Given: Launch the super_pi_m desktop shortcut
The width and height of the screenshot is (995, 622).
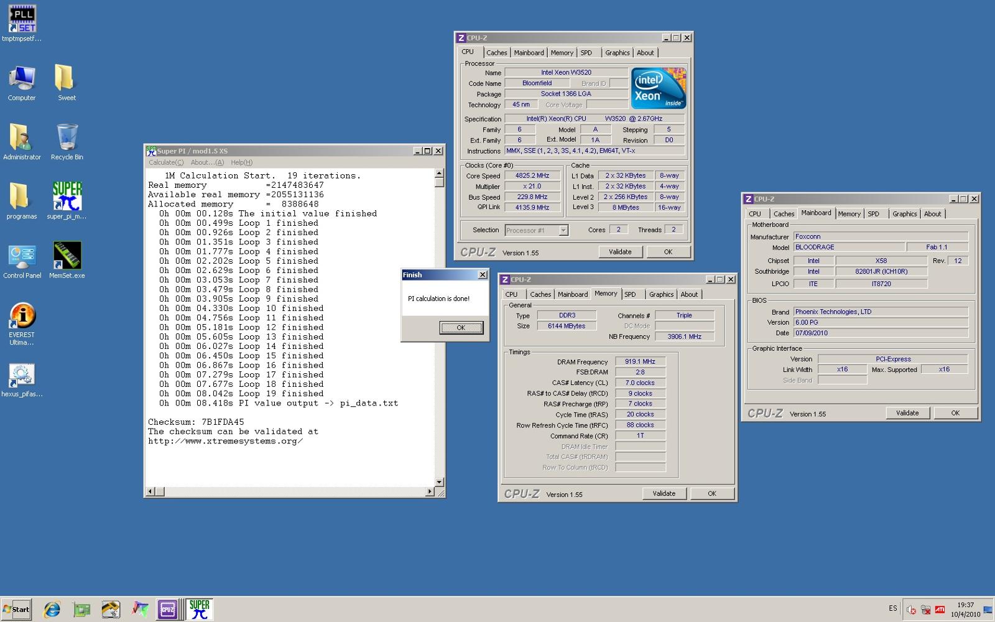Looking at the screenshot, I should coord(67,201).
